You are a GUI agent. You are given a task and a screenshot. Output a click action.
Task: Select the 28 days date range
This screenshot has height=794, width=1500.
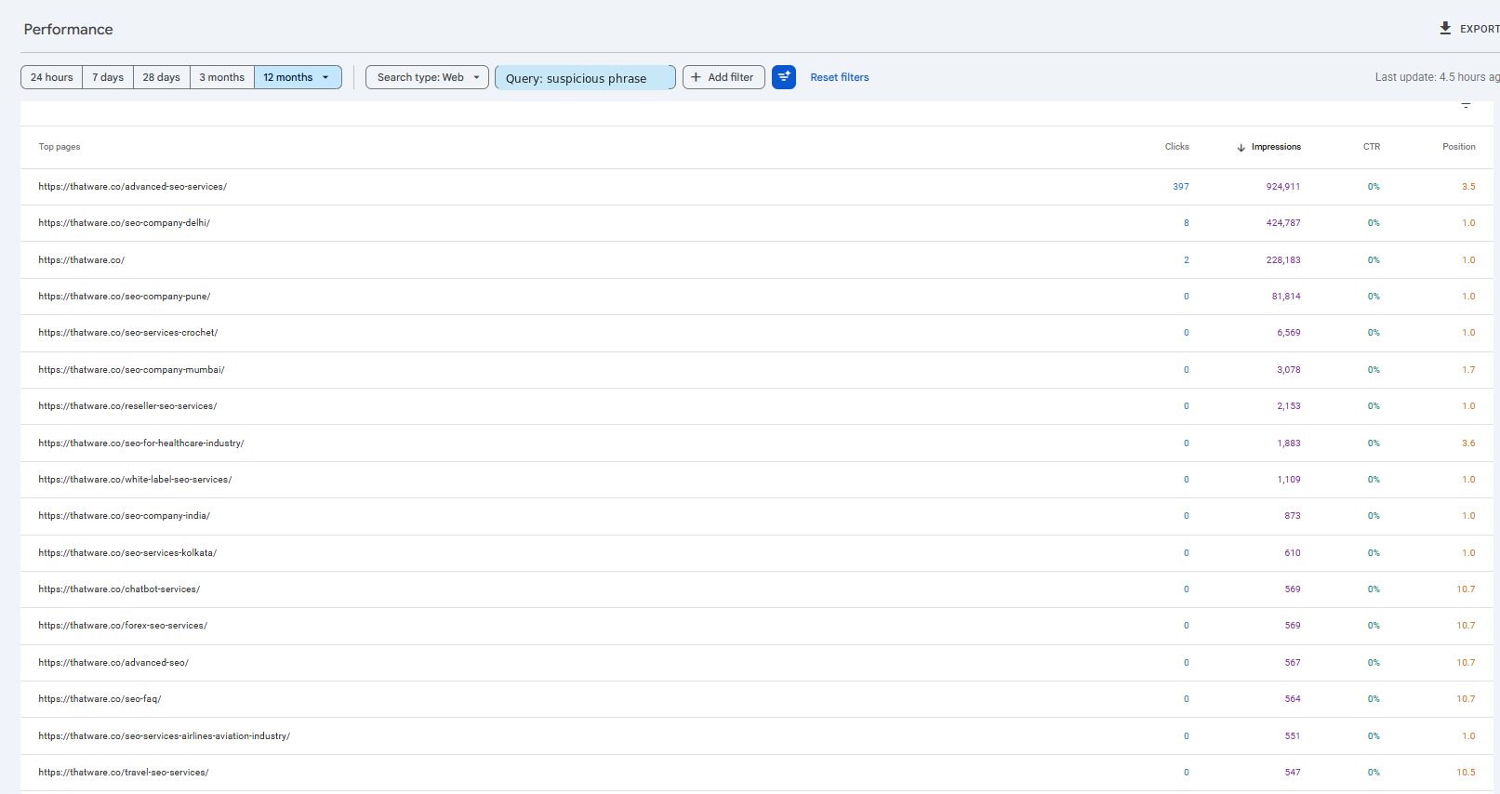click(x=162, y=77)
